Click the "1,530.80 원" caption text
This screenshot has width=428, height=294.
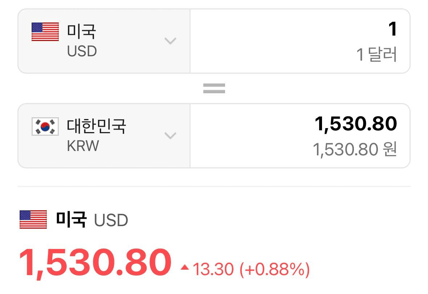pyautogui.click(x=355, y=150)
